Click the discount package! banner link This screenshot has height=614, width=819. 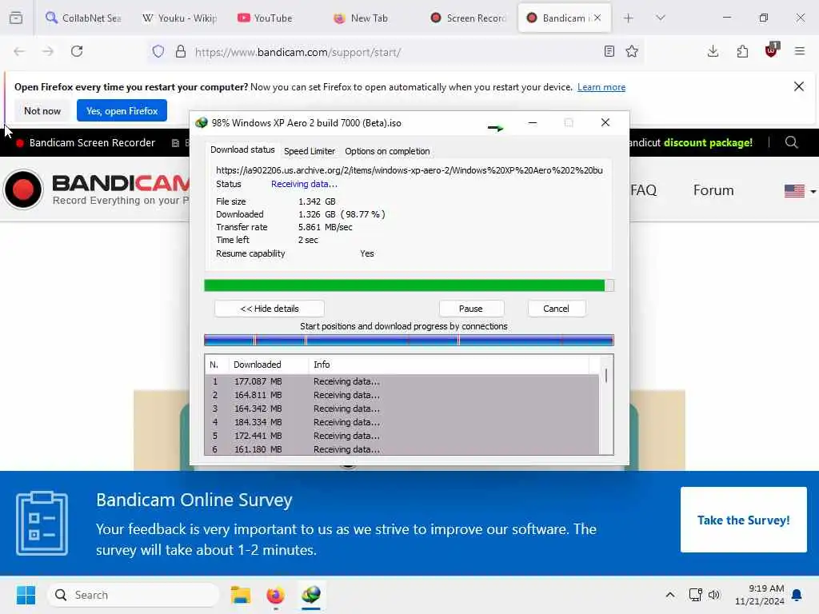708,142
